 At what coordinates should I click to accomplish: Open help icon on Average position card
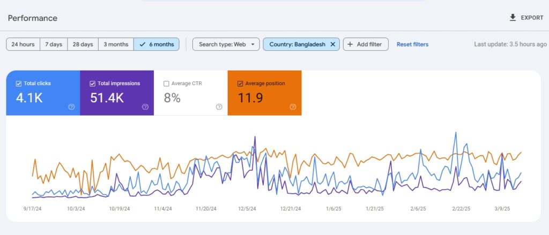(x=293, y=107)
